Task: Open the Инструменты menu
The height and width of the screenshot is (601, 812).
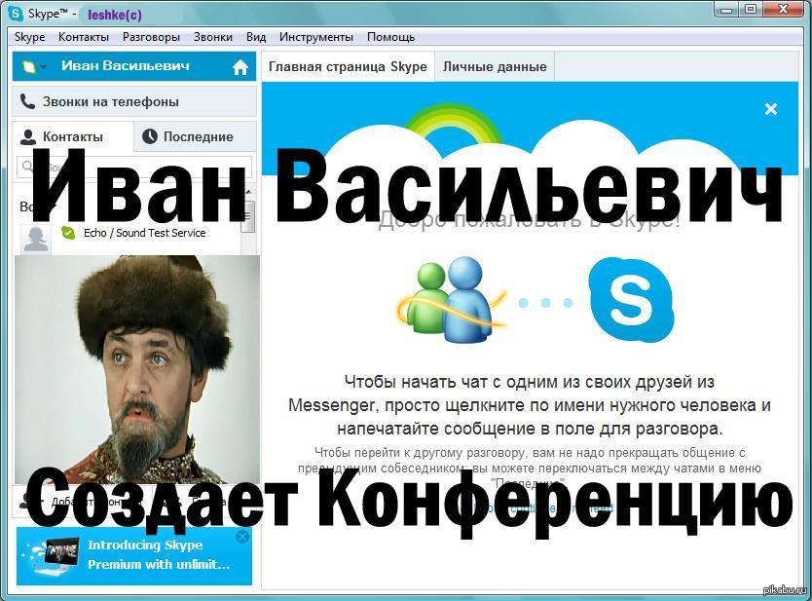Action: [x=315, y=37]
